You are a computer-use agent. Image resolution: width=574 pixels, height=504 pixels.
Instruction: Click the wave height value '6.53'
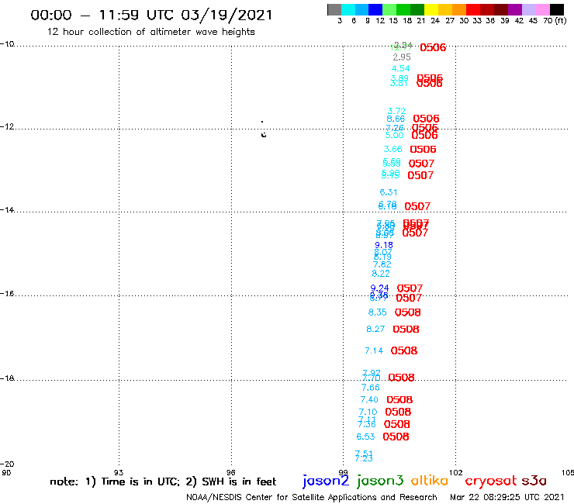point(365,437)
